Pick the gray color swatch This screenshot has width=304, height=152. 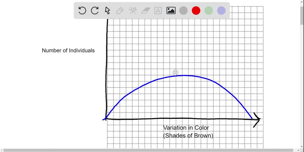[183, 10]
